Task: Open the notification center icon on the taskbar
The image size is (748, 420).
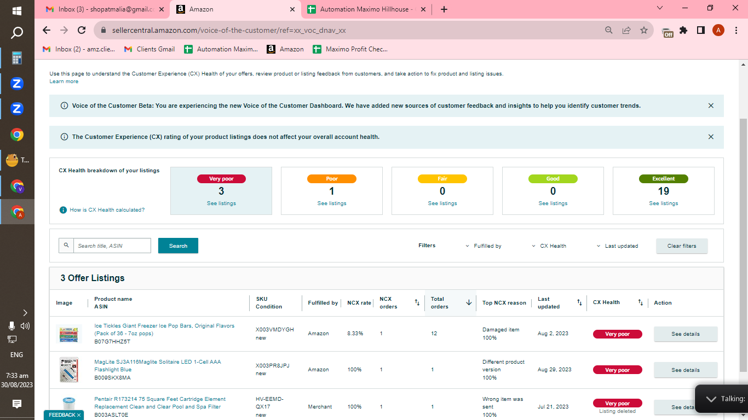Action: 17,404
